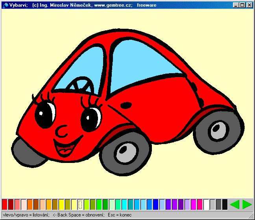Image resolution: width=255 pixels, height=220 pixels.
Task: Fill the pale yellow background above the car
Action: (x=126, y=20)
